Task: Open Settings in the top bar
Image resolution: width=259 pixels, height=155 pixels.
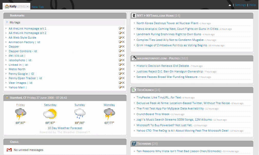Action: click(x=240, y=5)
